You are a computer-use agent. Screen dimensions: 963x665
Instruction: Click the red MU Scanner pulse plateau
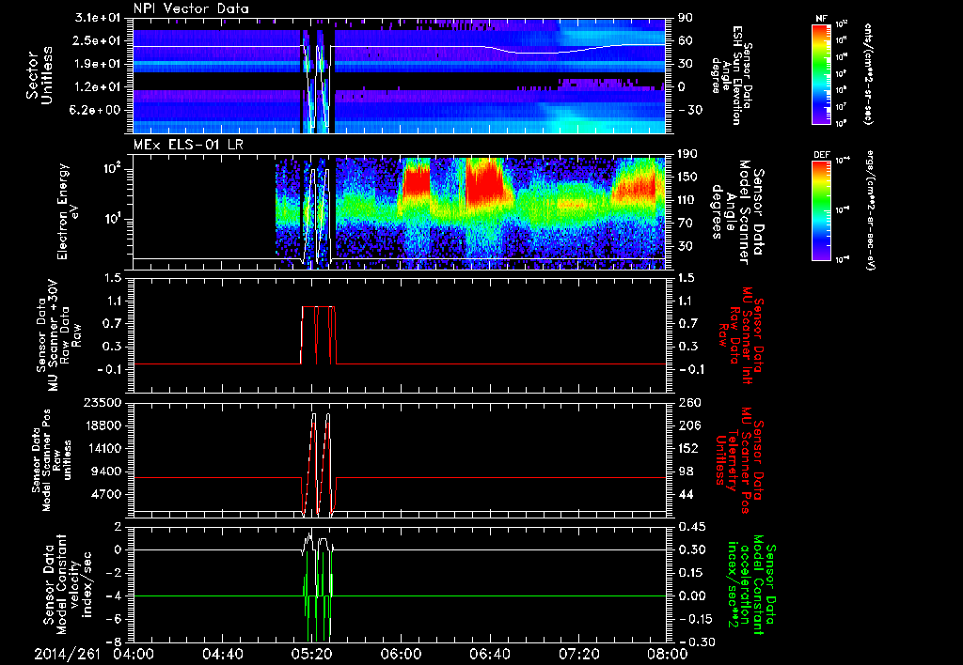pos(319,307)
